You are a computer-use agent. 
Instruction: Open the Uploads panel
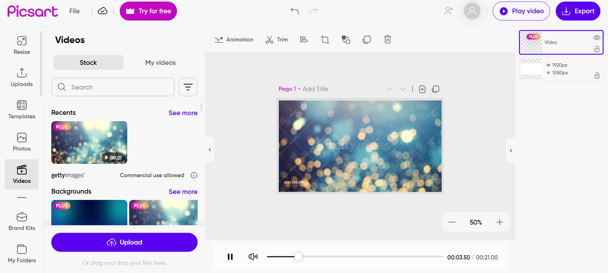21,77
